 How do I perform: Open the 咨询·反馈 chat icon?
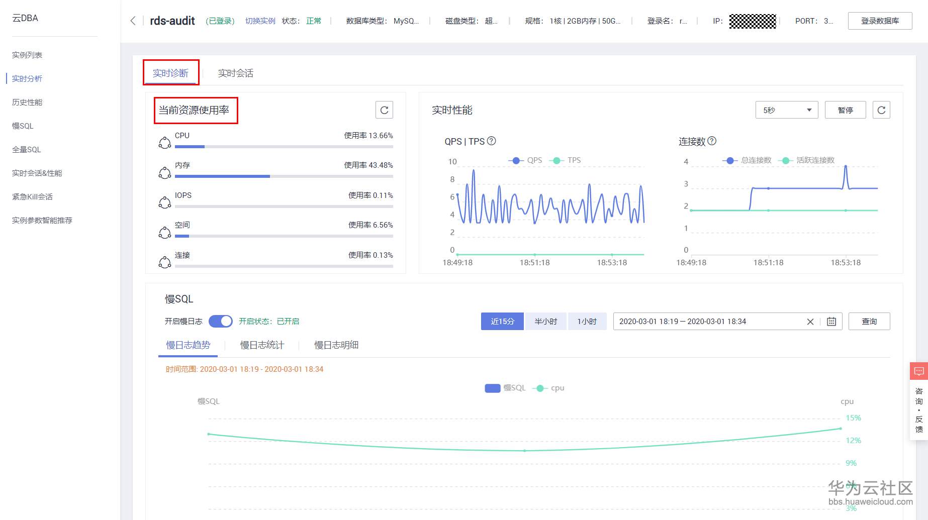(x=919, y=371)
